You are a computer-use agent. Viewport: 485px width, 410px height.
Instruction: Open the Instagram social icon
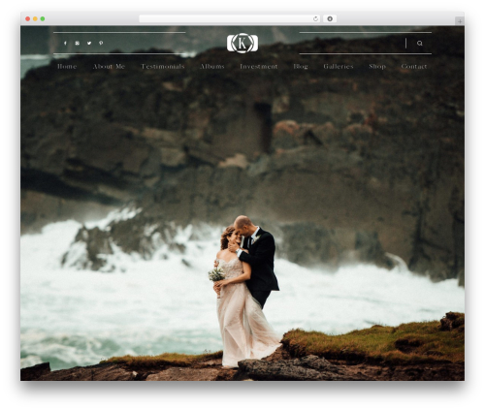[x=78, y=43]
